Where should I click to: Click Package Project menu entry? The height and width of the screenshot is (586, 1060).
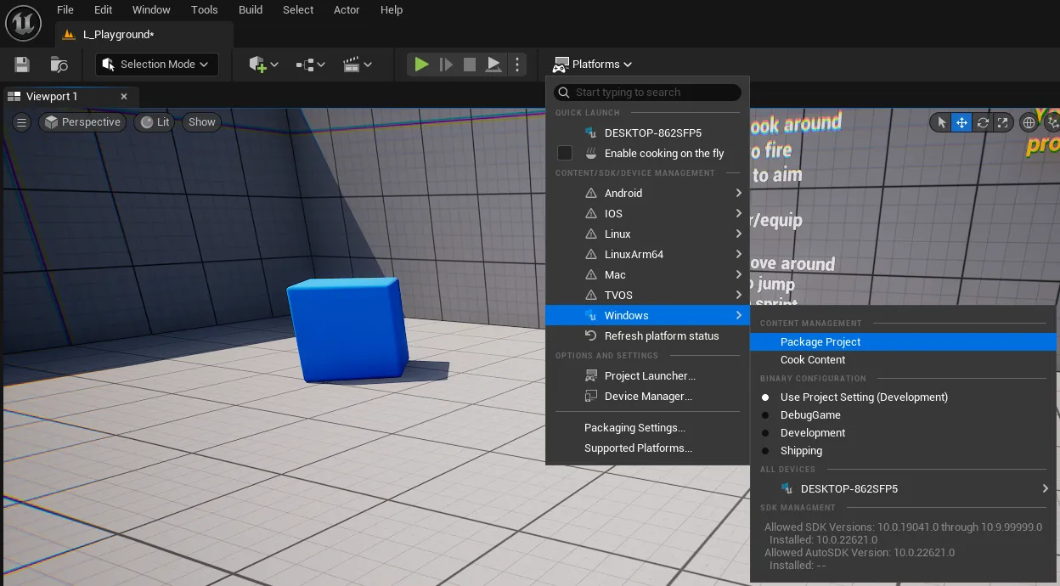[x=820, y=342]
